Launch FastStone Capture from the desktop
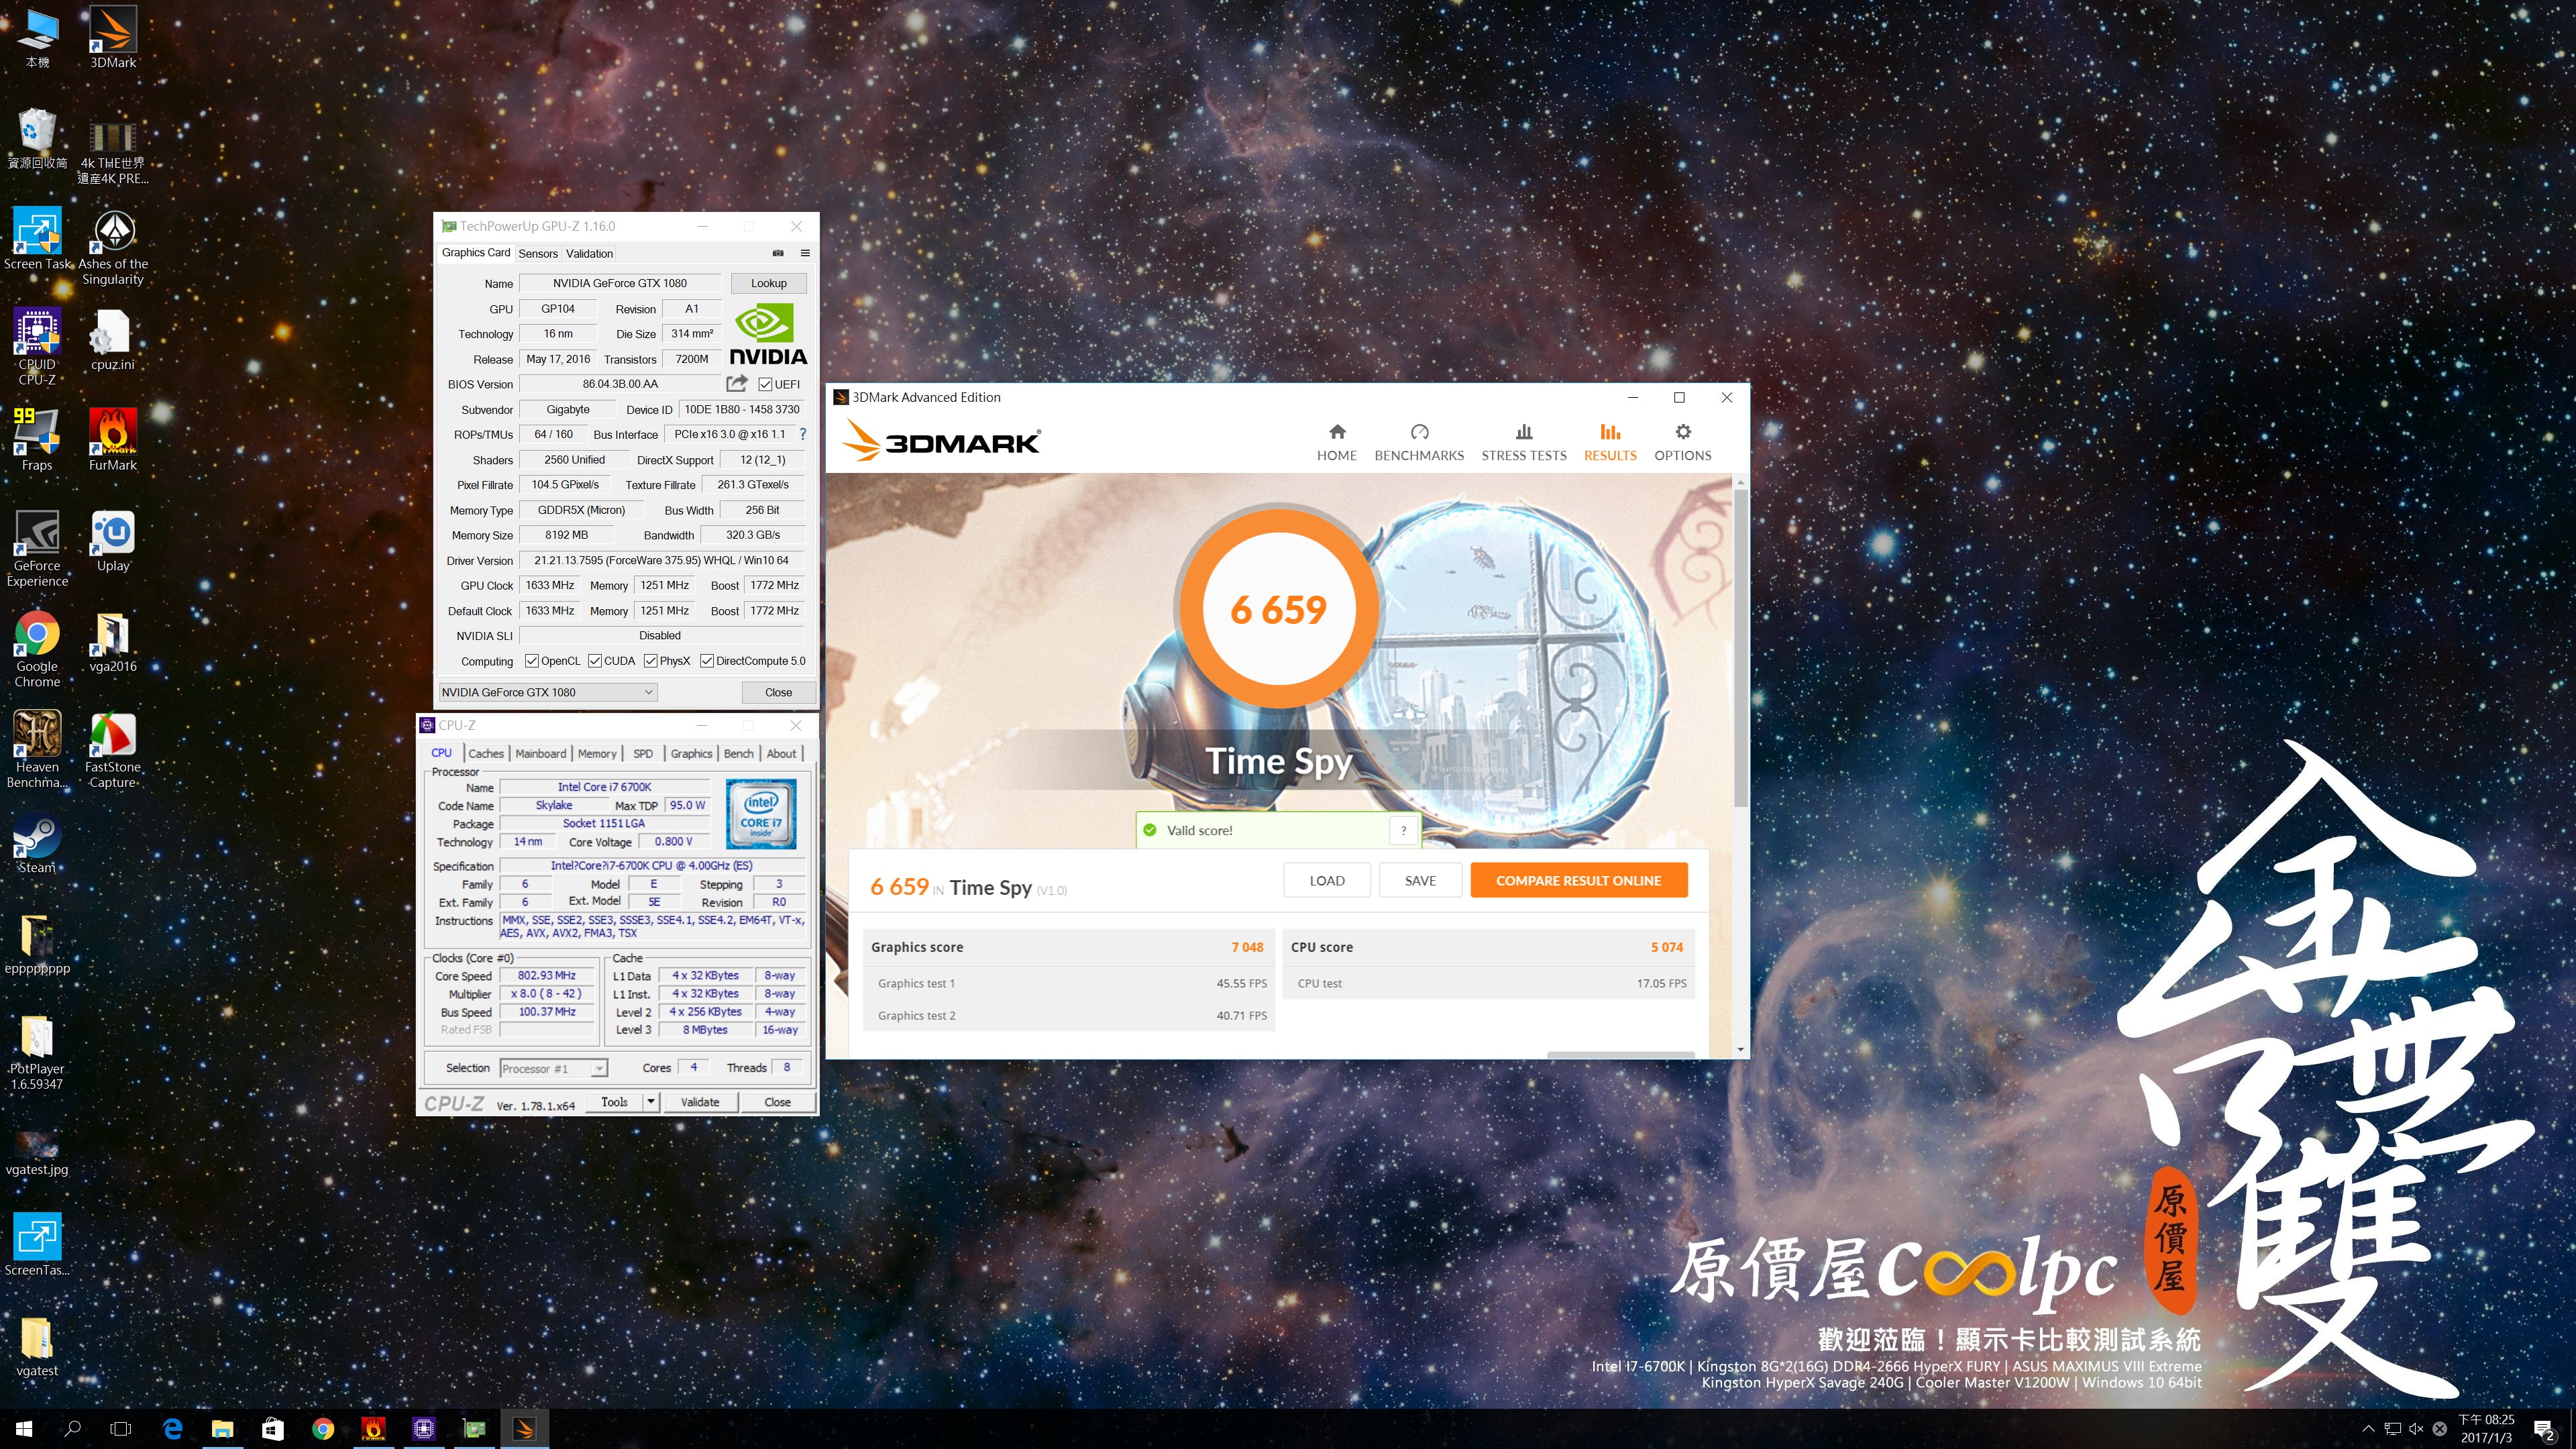This screenshot has width=2576, height=1449. point(113,749)
